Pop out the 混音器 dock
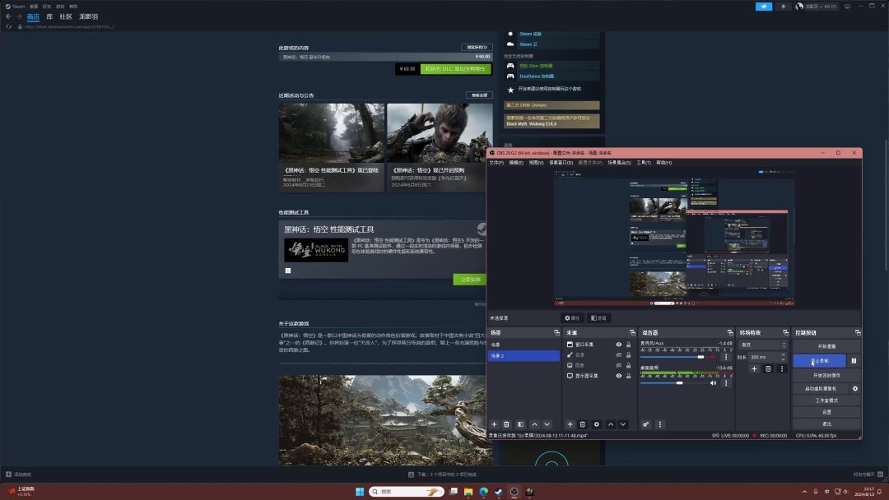889x500 pixels. click(729, 332)
